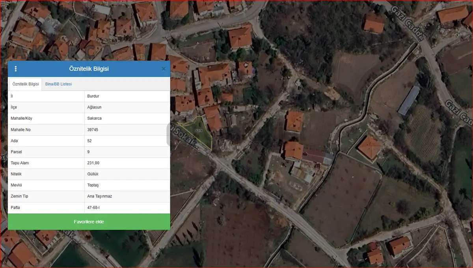The height and width of the screenshot is (268, 473).
Task: Click the İlçe row label
Action: (14, 107)
